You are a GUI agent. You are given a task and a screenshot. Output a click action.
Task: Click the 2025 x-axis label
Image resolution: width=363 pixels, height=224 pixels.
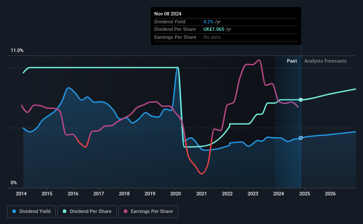[305, 194]
